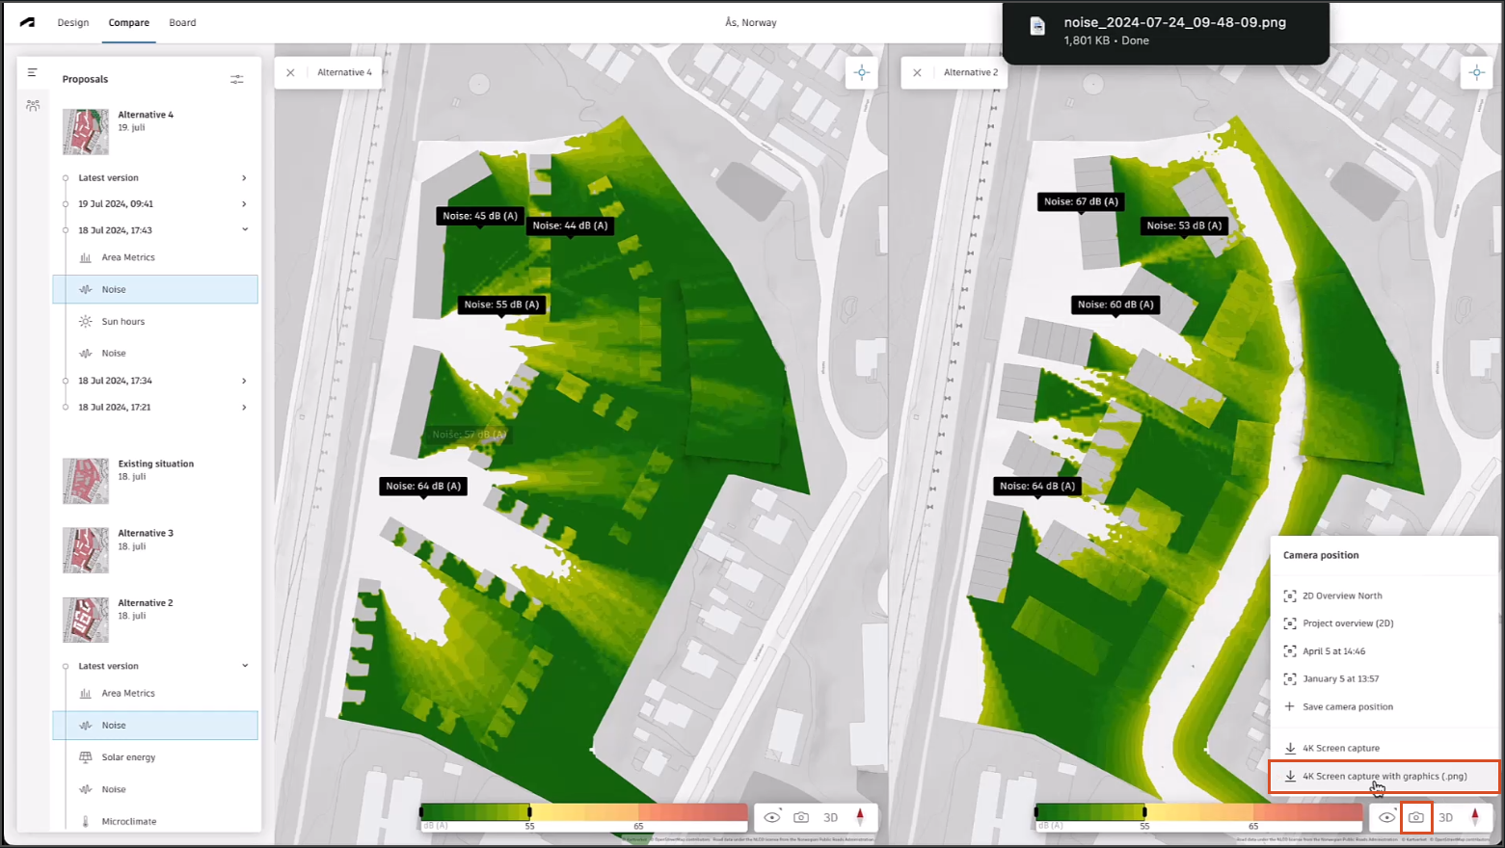
Task: Click the Alternative 2 view label
Action: coord(971,72)
